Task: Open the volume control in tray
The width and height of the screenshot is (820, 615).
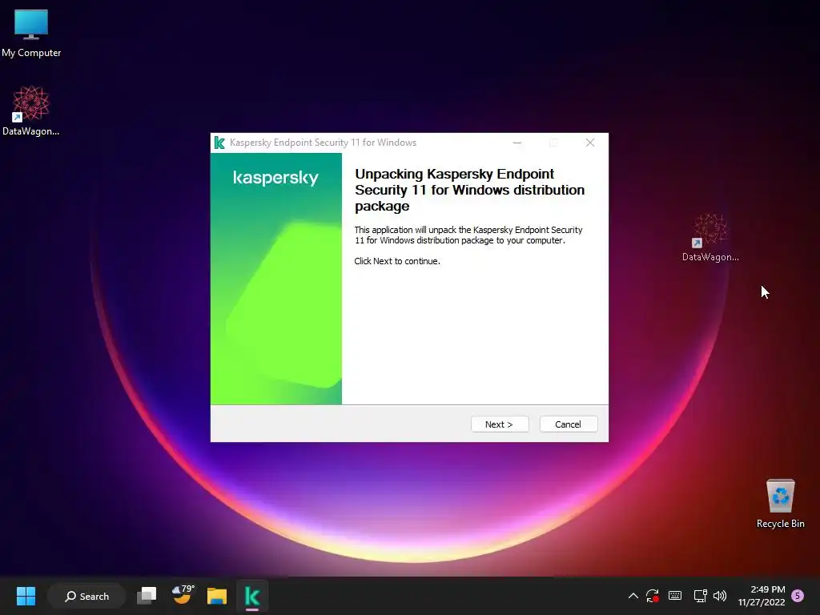Action: pyautogui.click(x=720, y=596)
